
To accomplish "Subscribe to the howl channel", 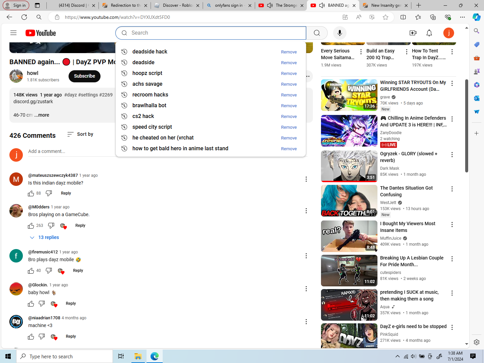I will [x=85, y=76].
